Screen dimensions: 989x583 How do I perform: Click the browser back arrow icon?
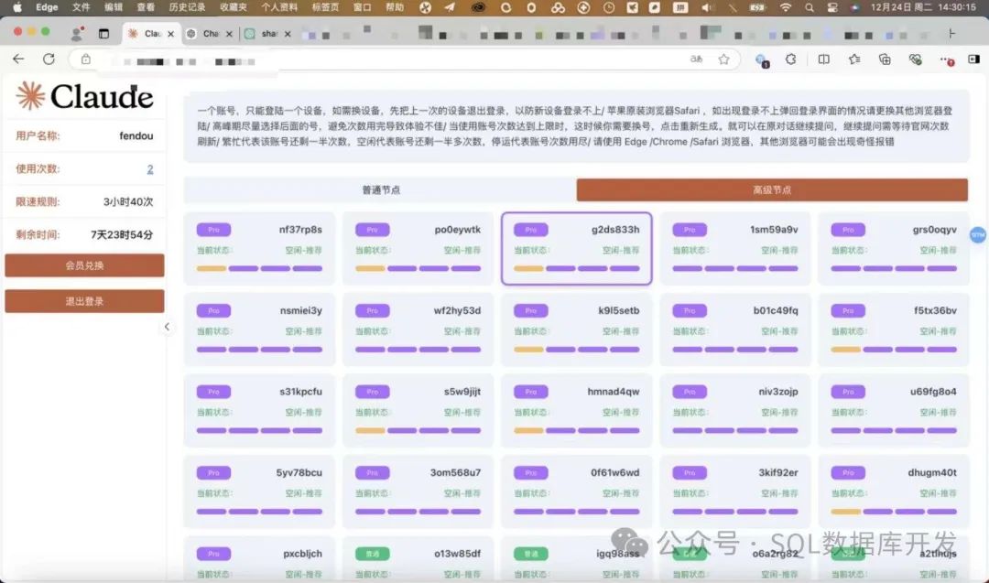[x=18, y=58]
